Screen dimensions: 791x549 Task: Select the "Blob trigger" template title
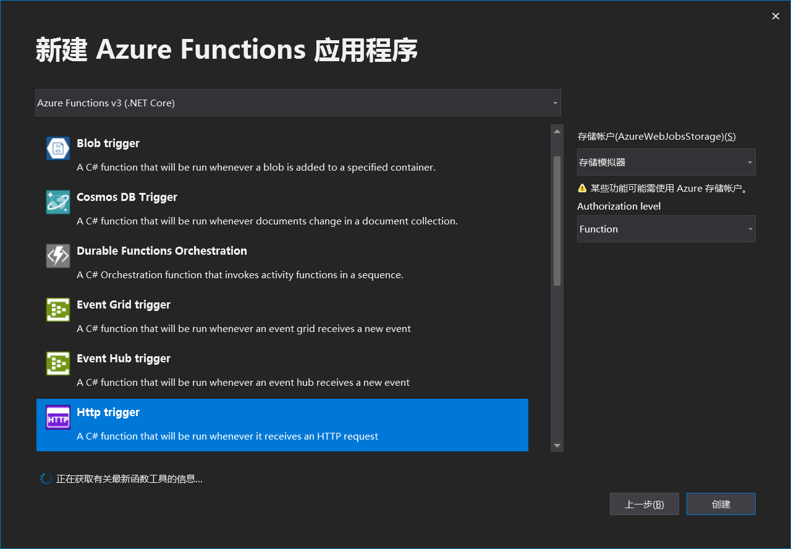(x=108, y=143)
